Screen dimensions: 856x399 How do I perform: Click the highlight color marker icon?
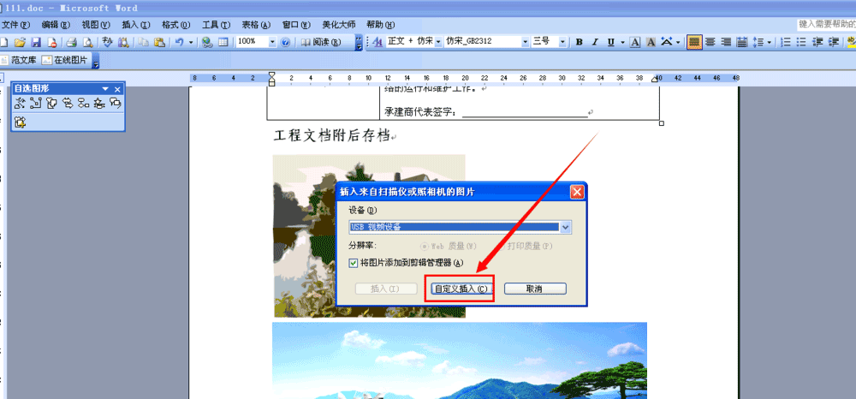pyautogui.click(x=850, y=42)
